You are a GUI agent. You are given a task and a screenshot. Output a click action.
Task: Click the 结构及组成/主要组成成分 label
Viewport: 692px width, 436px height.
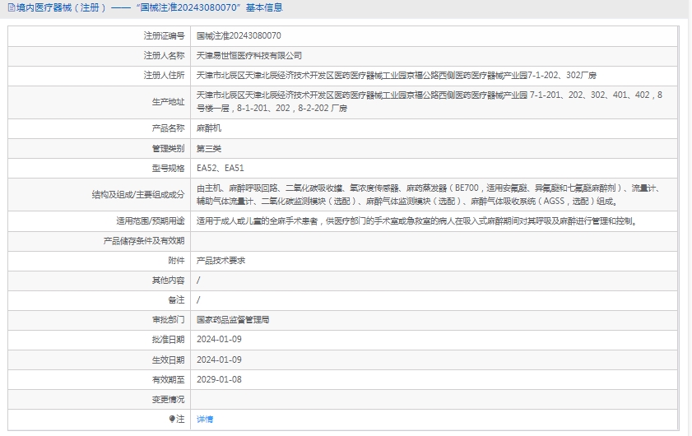click(x=138, y=195)
